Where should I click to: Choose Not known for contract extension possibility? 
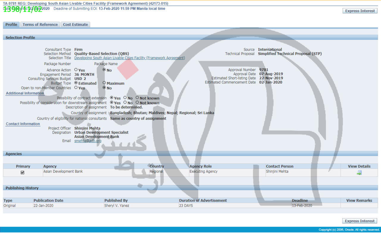[137, 98]
